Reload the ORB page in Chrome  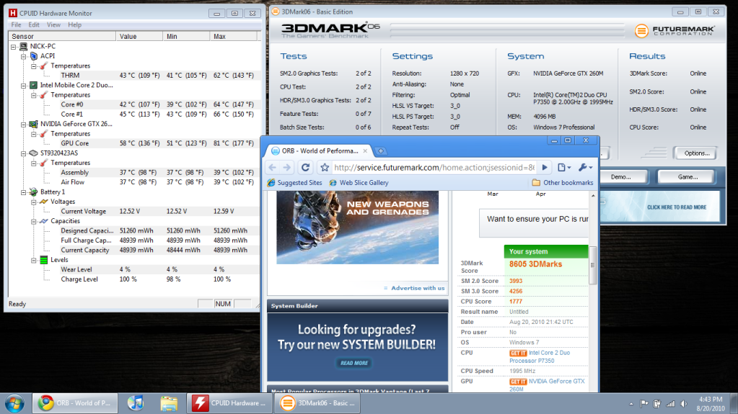coord(305,167)
